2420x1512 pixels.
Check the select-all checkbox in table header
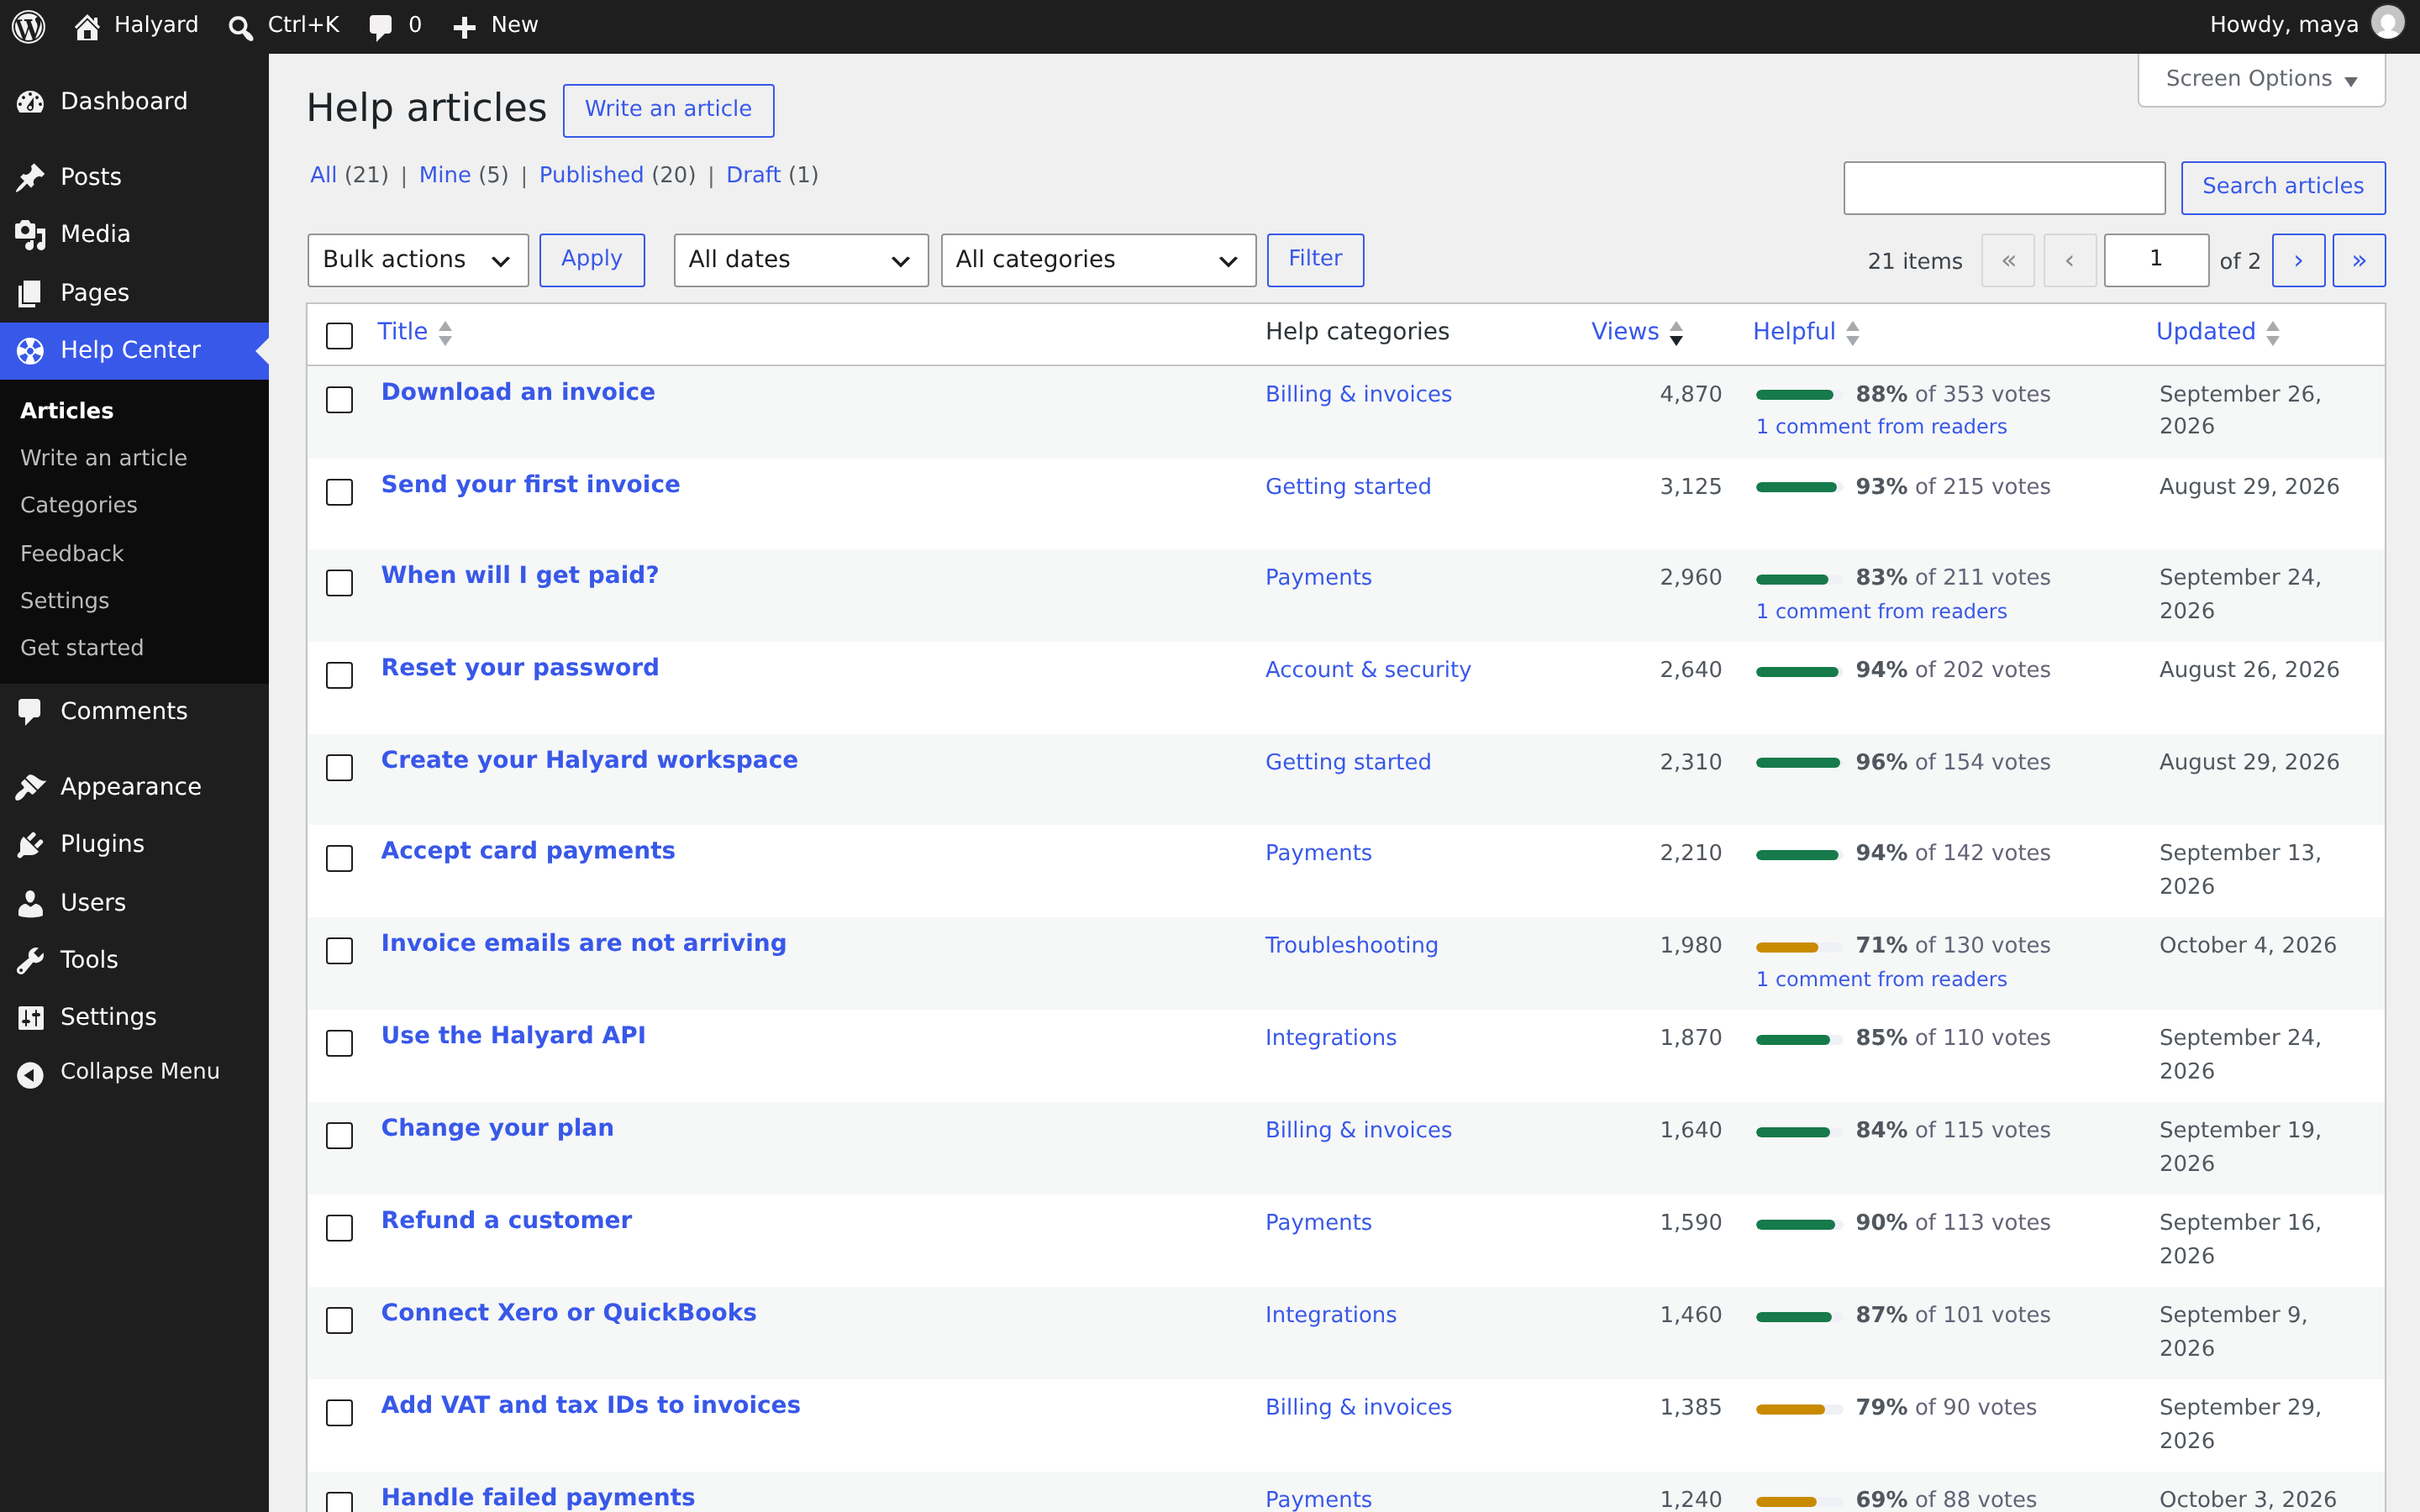(x=340, y=335)
